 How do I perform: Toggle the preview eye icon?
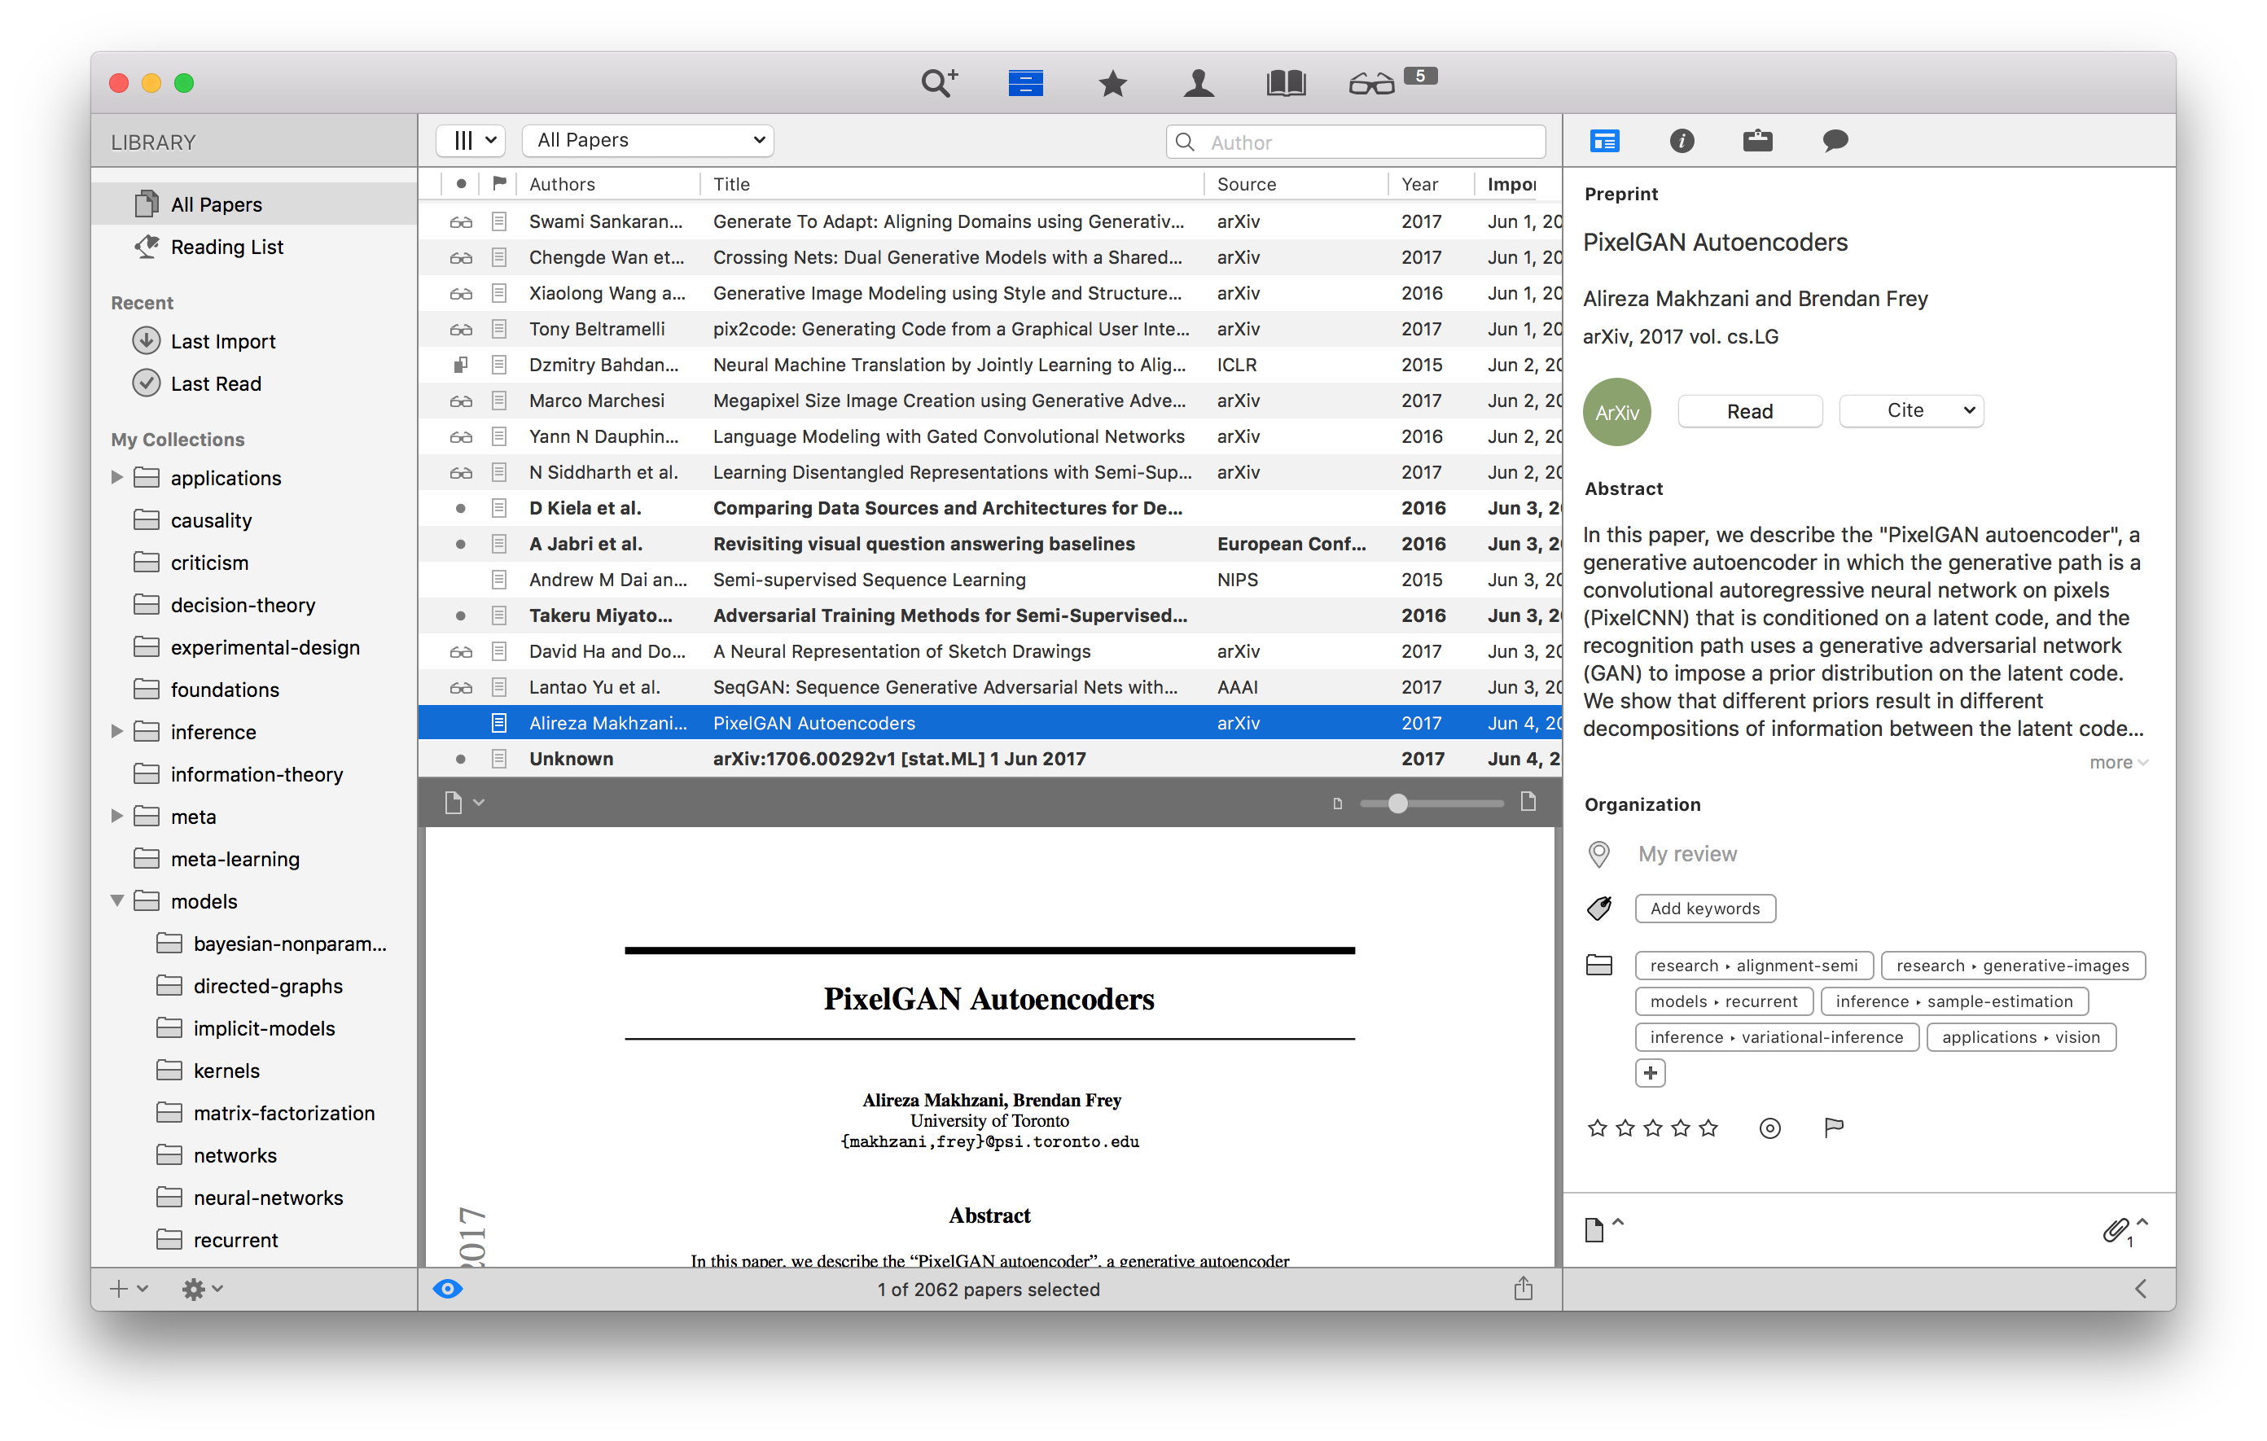click(x=448, y=1289)
